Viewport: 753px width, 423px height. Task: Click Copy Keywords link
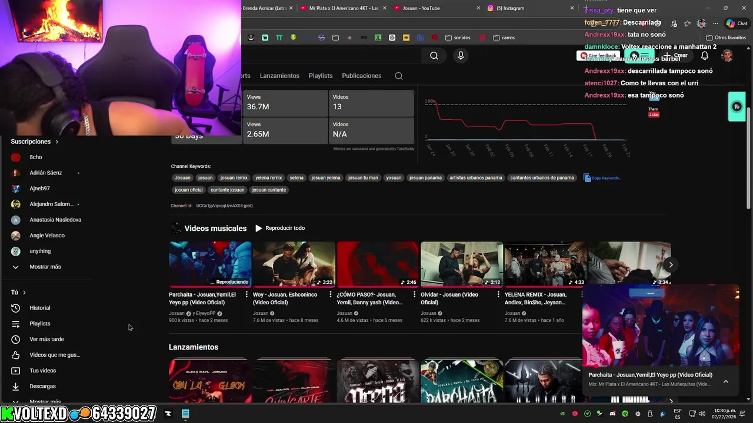602,178
